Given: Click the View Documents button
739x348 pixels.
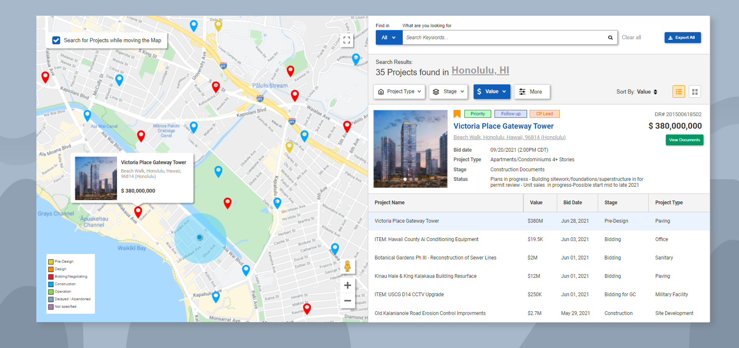Looking at the screenshot, I should click(x=684, y=140).
